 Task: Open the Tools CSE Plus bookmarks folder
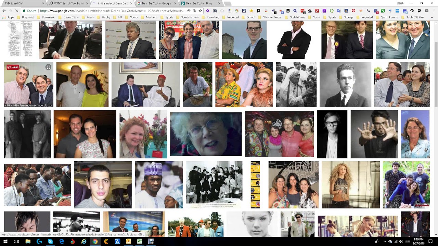point(412,17)
